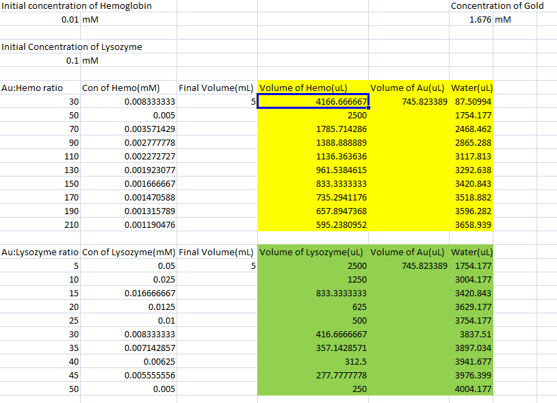The height and width of the screenshot is (403, 557).
Task: Select the green water cell 4004.177
Action: pyautogui.click(x=474, y=389)
